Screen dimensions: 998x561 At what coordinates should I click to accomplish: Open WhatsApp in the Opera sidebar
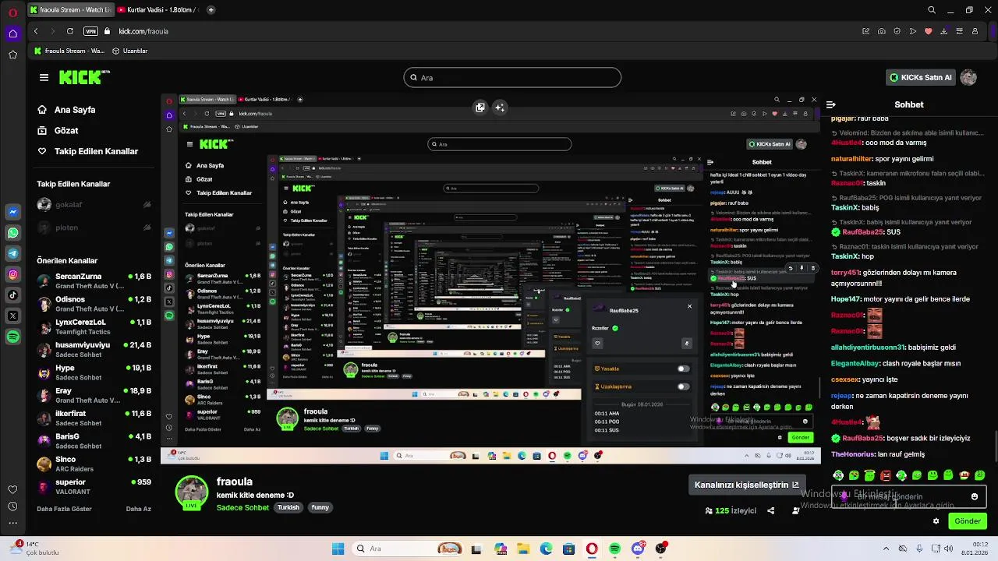click(x=13, y=233)
